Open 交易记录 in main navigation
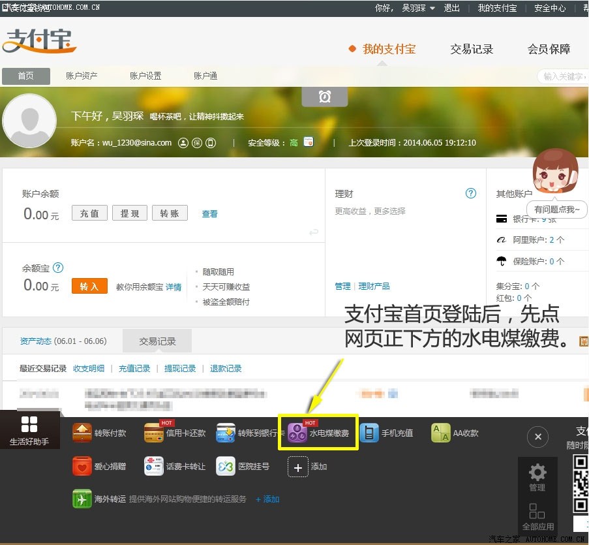The height and width of the screenshot is (545, 589). coord(472,49)
